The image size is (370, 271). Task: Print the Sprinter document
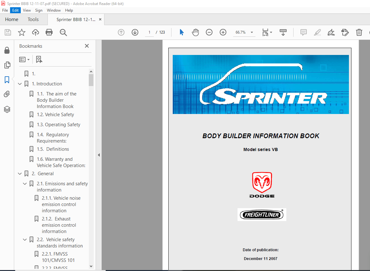(x=49, y=32)
